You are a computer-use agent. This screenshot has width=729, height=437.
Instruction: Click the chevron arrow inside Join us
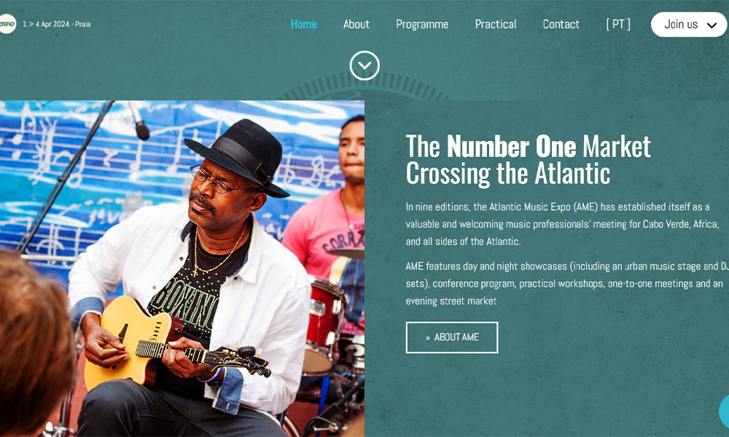coord(712,25)
